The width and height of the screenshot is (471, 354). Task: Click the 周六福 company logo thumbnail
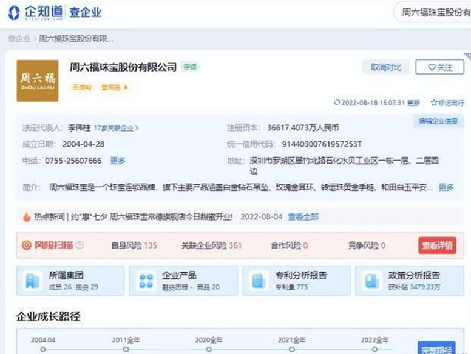38,81
